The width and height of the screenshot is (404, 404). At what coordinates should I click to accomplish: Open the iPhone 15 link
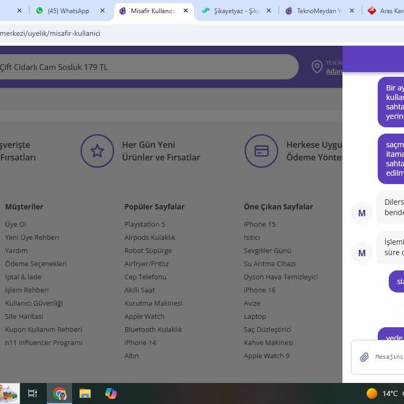point(260,225)
